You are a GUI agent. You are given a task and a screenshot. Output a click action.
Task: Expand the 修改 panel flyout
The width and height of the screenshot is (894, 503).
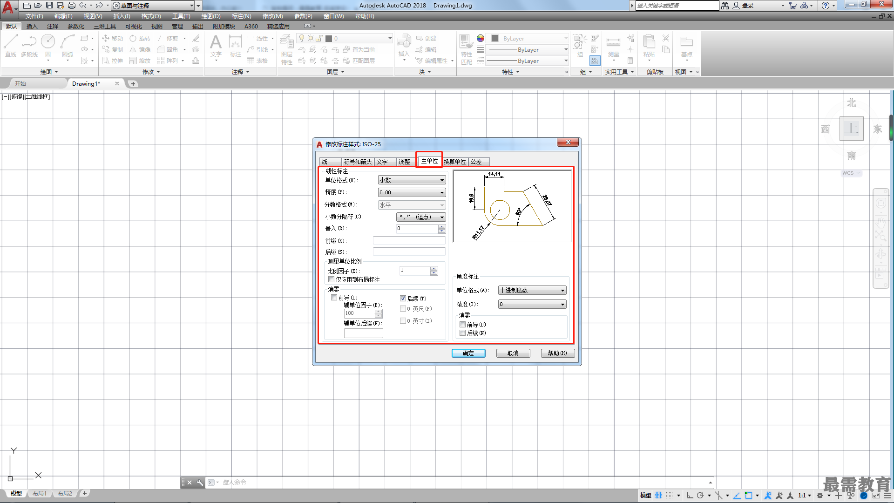tap(151, 72)
